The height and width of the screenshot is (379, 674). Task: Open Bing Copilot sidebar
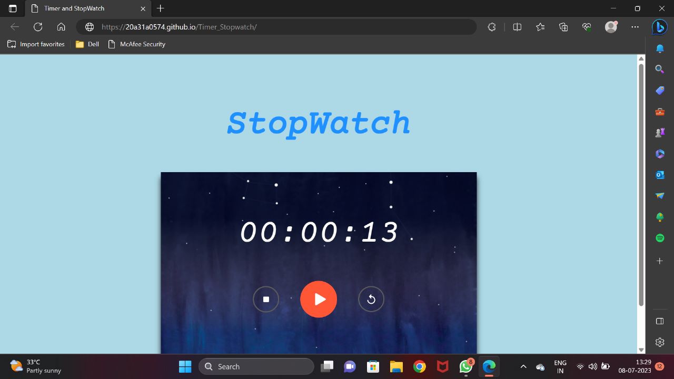[660, 27]
